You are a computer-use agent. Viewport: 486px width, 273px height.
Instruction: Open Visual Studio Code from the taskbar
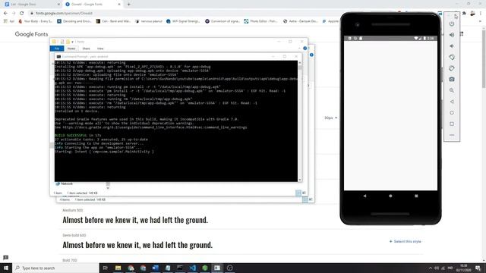(x=192, y=268)
